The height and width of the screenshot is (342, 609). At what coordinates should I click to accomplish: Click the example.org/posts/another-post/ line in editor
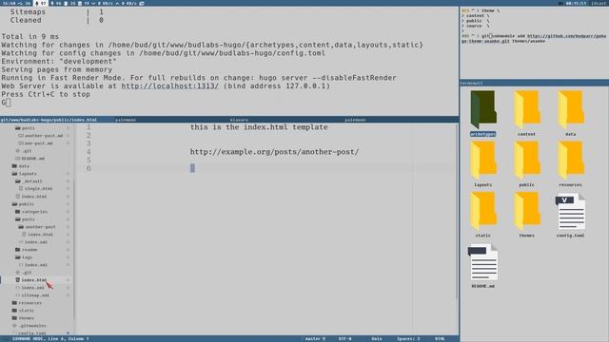(274, 152)
